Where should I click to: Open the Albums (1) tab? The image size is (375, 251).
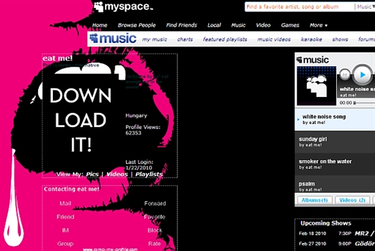315,200
